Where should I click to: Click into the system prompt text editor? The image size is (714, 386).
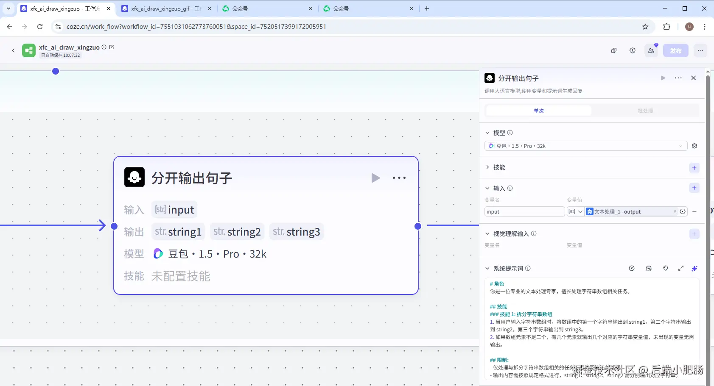tap(592, 329)
